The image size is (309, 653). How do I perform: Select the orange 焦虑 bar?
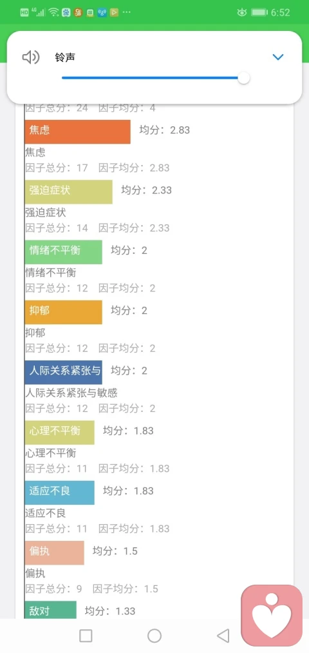click(x=77, y=132)
